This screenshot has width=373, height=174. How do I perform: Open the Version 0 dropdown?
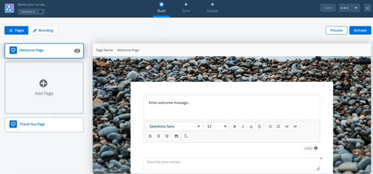click(31, 12)
